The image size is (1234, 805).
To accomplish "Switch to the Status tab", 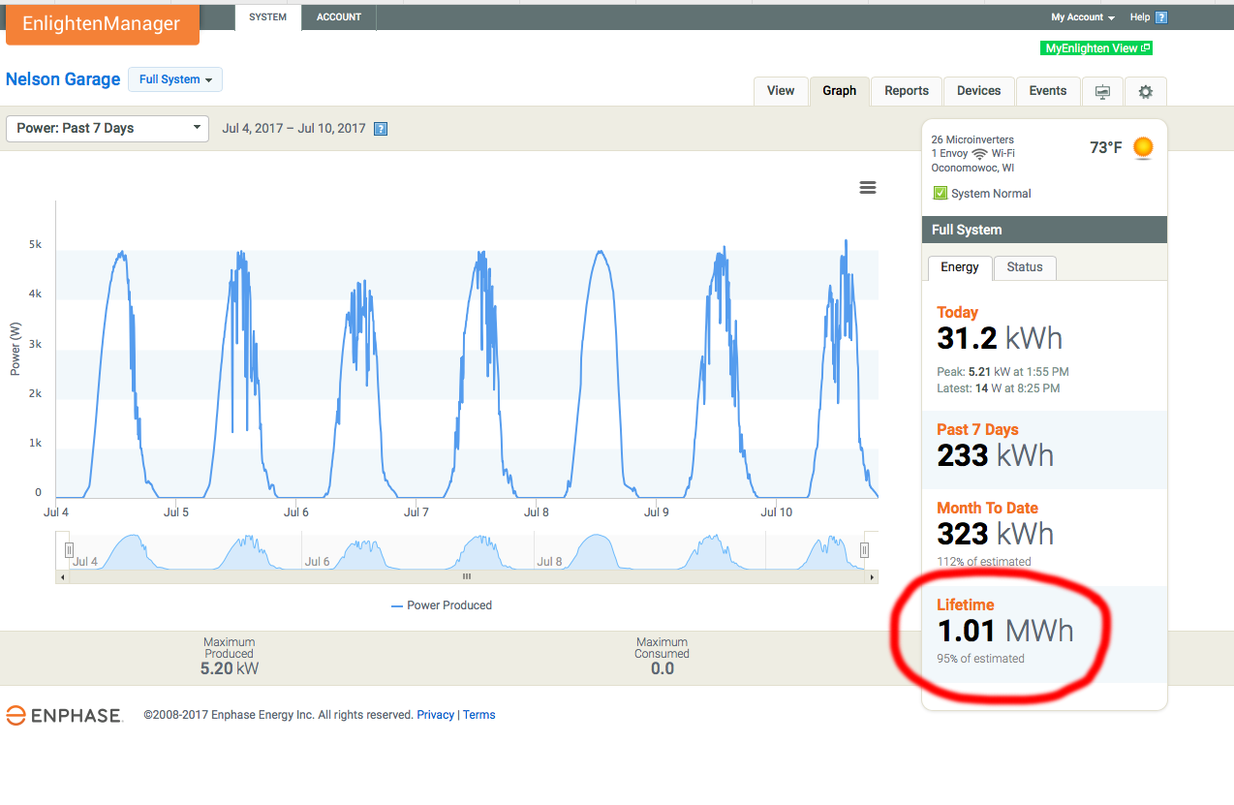I will 1025,267.
